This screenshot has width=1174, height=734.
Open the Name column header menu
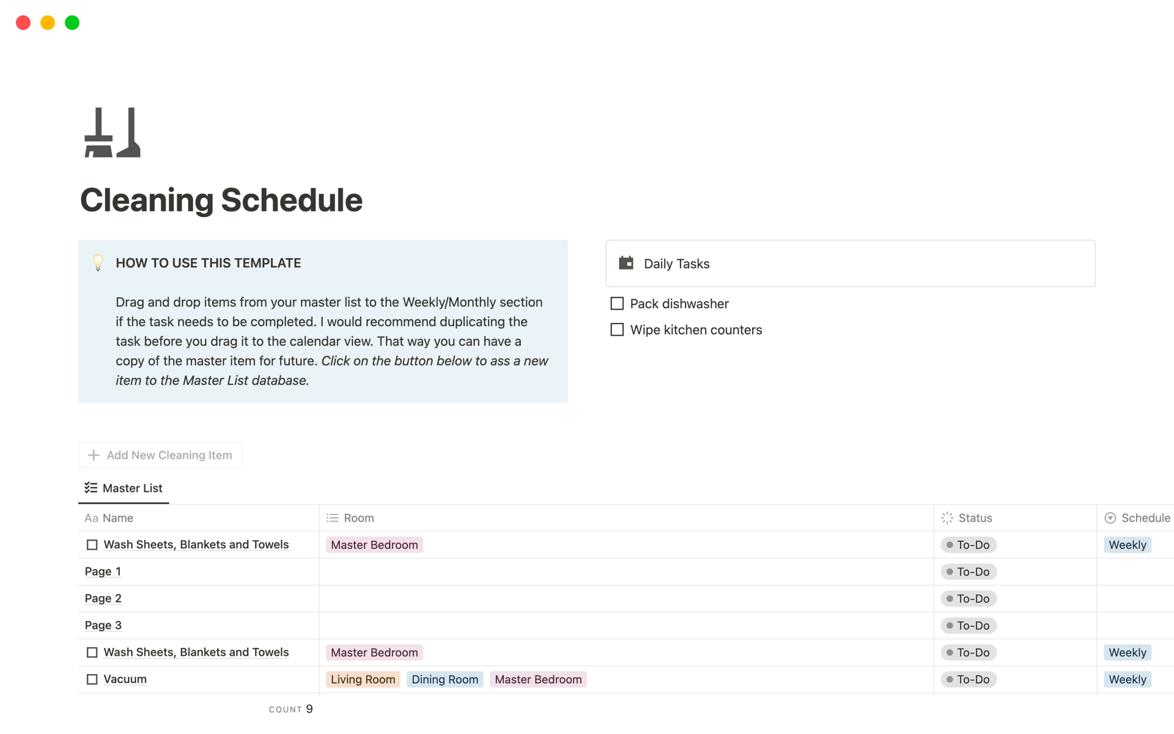(117, 518)
